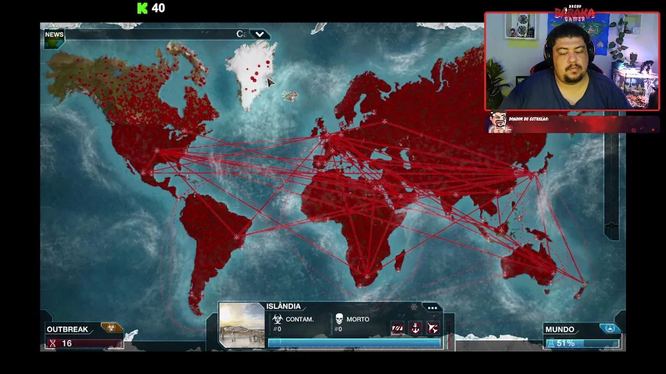The width and height of the screenshot is (666, 374).
Task: Click the MORTO dead count label
Action: coord(358,319)
